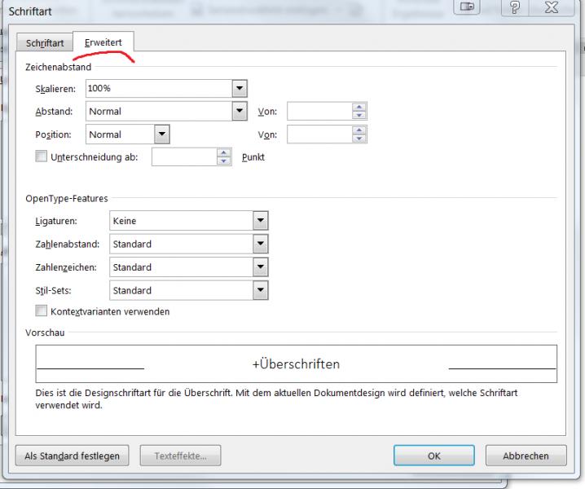
Task: Toggle Kontextvarianten verwenden checkbox
Action: [42, 311]
